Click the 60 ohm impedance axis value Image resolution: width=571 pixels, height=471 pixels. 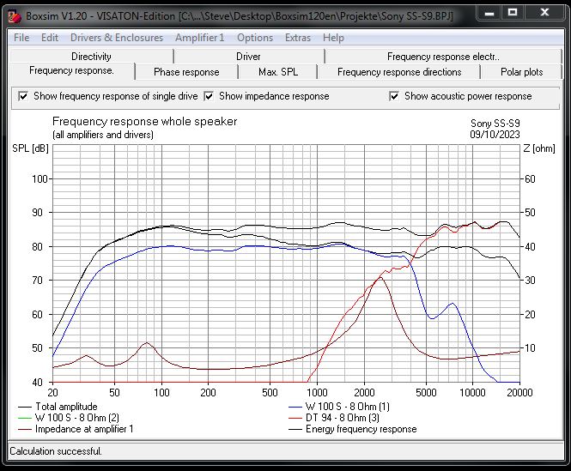pos(530,179)
